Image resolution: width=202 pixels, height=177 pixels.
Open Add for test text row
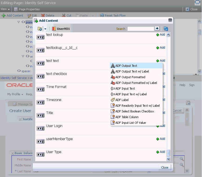tap(161, 61)
